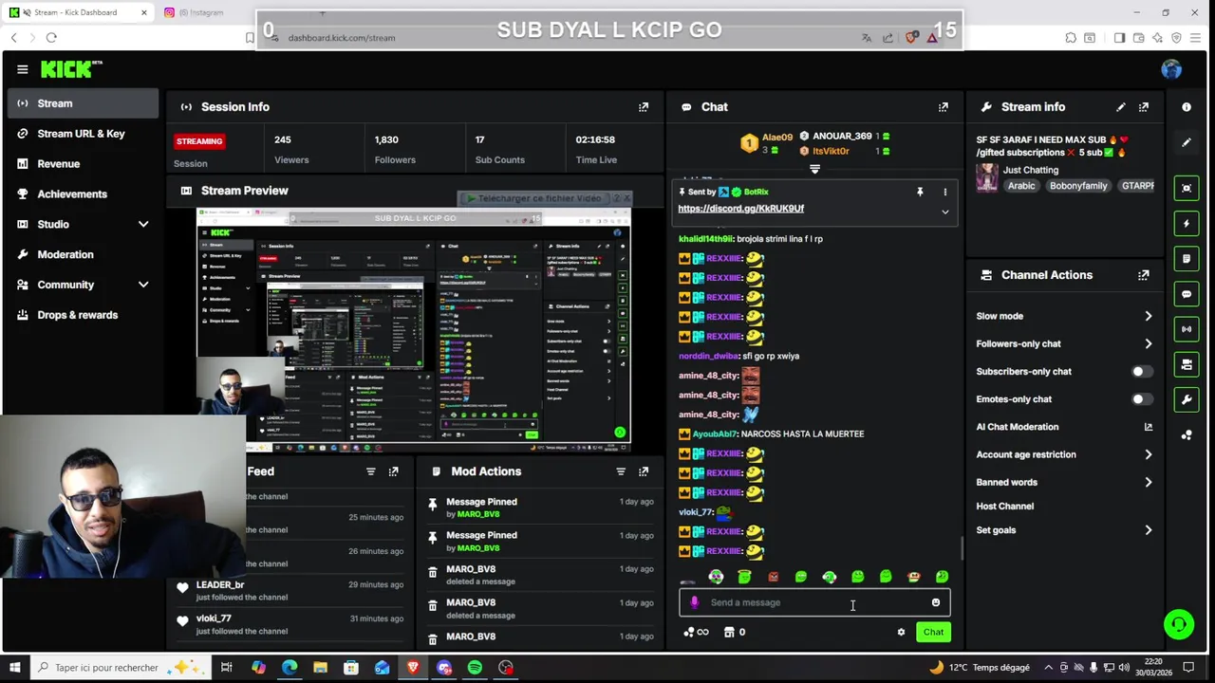This screenshot has width=1215, height=683.
Task: Pop out the Mod Actions panel
Action: tap(644, 471)
